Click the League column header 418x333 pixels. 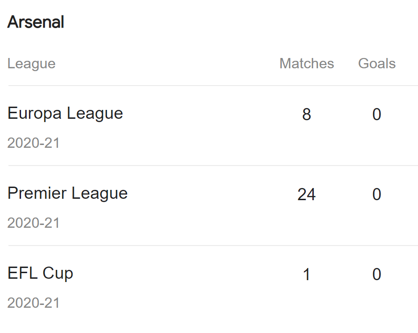31,64
